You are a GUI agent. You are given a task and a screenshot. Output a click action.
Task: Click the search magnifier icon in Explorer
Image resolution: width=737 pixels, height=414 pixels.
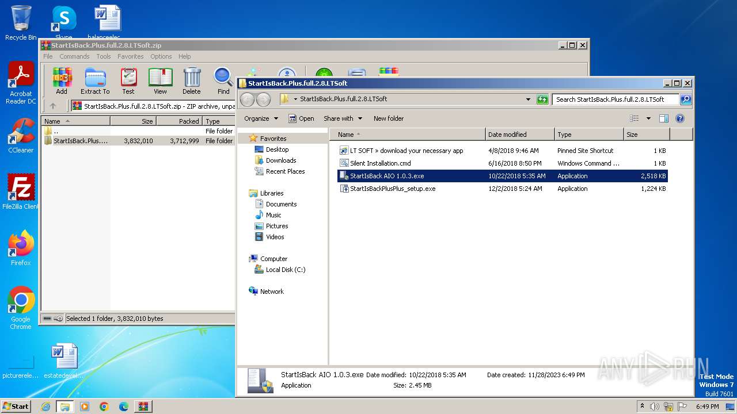pyautogui.click(x=685, y=99)
